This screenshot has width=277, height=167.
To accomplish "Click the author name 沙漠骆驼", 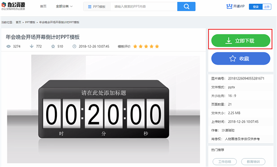I will pyautogui.click(x=228, y=130).
